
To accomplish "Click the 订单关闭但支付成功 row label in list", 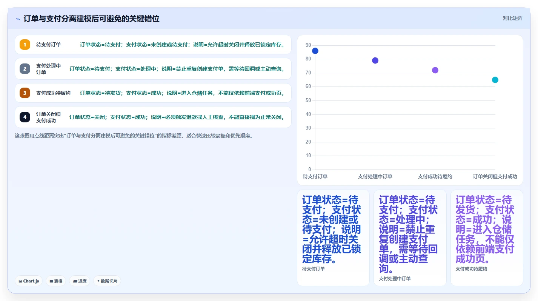I will coord(49,117).
